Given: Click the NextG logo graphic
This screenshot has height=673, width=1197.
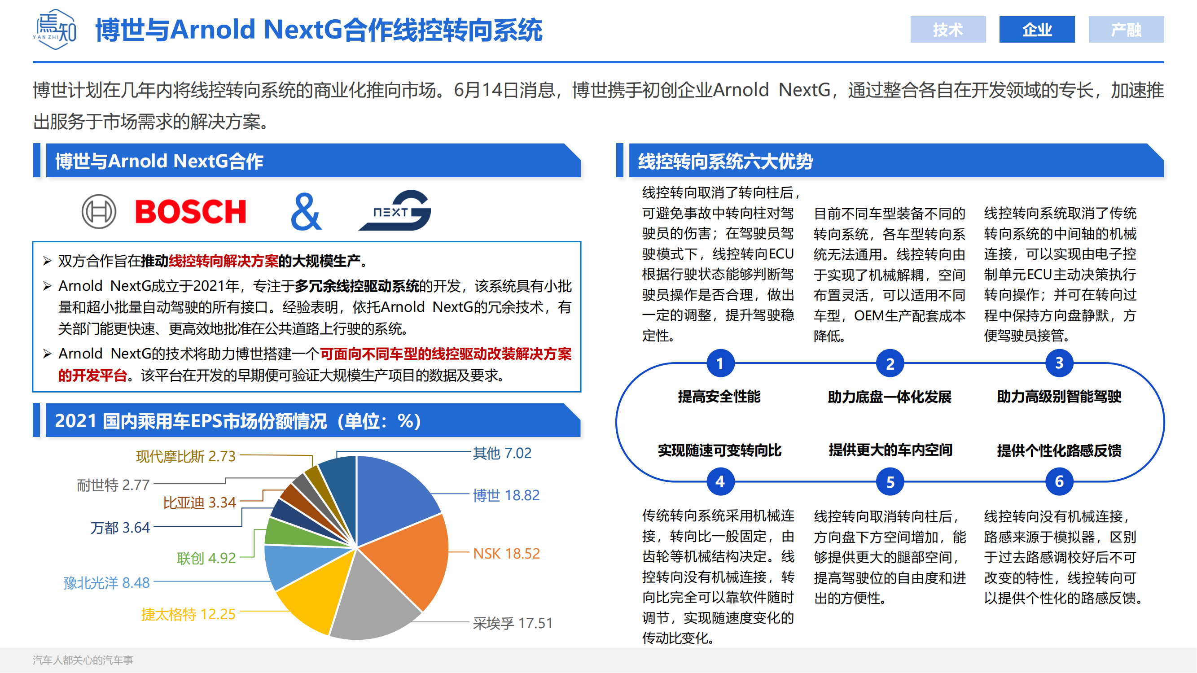Looking at the screenshot, I should tap(395, 210).
